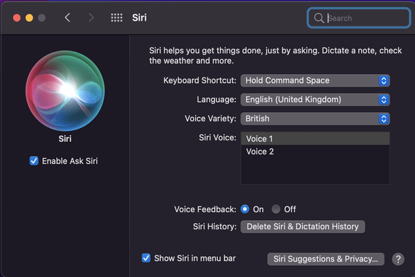Viewport: 415px width, 277px height.
Task: Open the Language dropdown
Action: [x=315, y=100]
